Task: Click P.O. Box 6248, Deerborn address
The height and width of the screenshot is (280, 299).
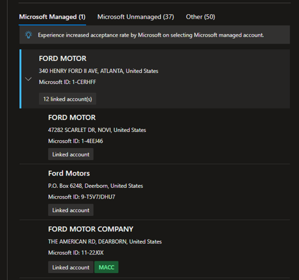Action: pos(96,186)
